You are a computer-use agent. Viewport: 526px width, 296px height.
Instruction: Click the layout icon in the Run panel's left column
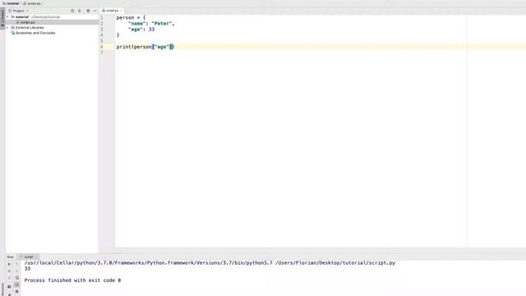coord(9,287)
